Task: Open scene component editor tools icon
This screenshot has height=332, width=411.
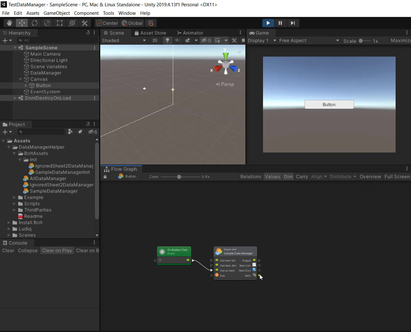Action: (234, 40)
